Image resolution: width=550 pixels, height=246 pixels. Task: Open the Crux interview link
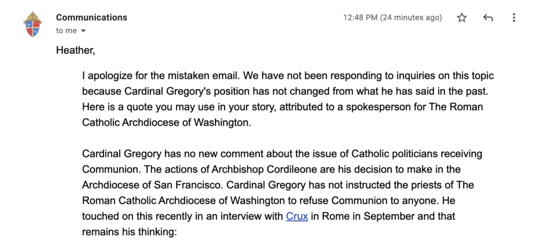point(297,216)
